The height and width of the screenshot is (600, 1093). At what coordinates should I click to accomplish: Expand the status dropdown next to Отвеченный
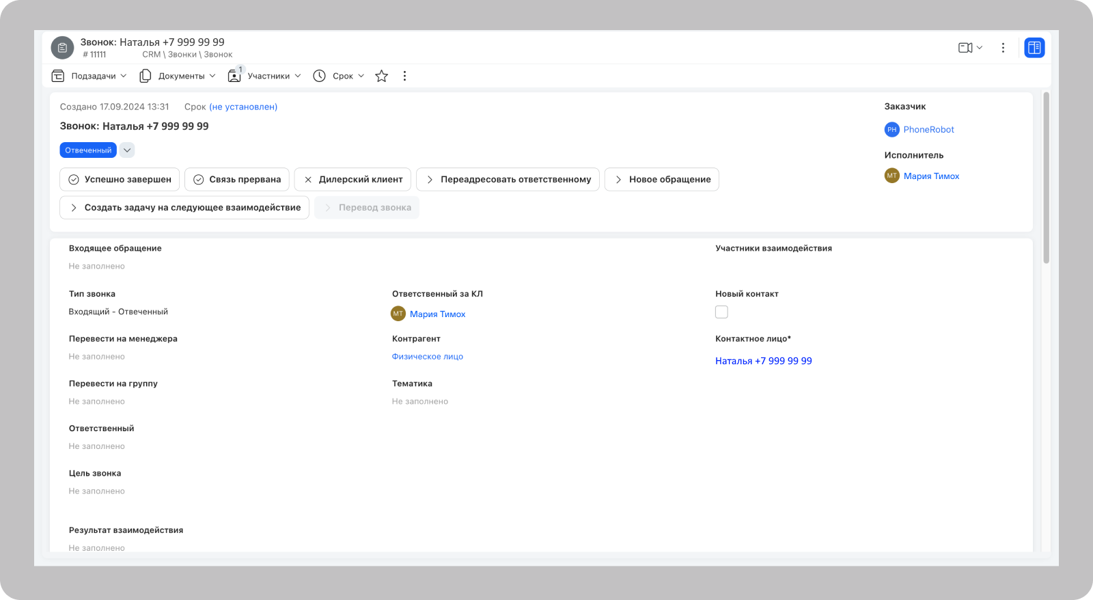(127, 150)
